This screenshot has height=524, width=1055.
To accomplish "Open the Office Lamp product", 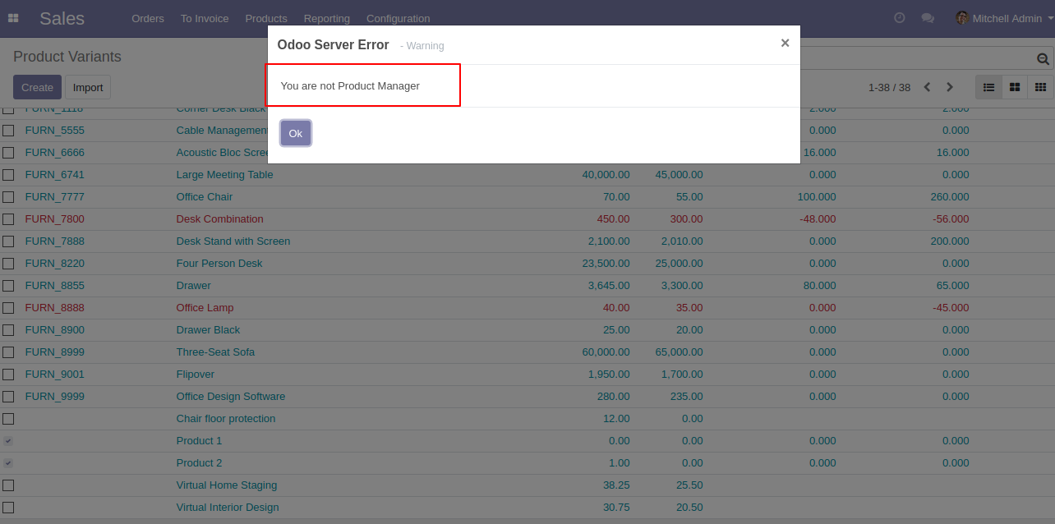I will tap(205, 307).
